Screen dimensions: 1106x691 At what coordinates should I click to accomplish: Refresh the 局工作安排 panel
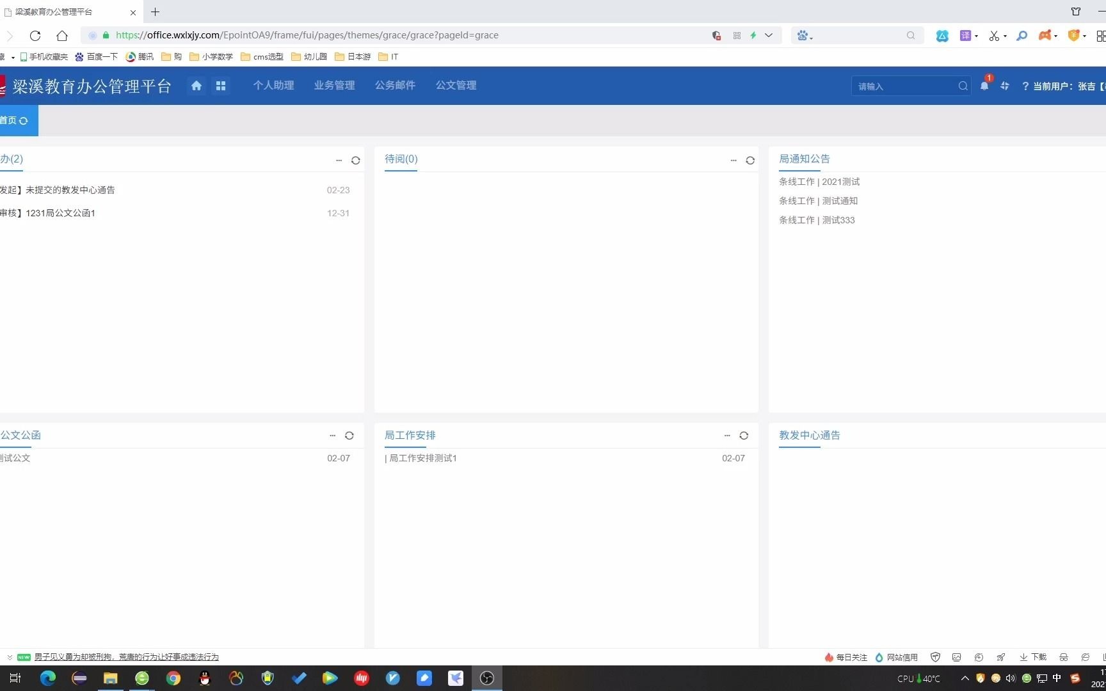click(x=744, y=436)
